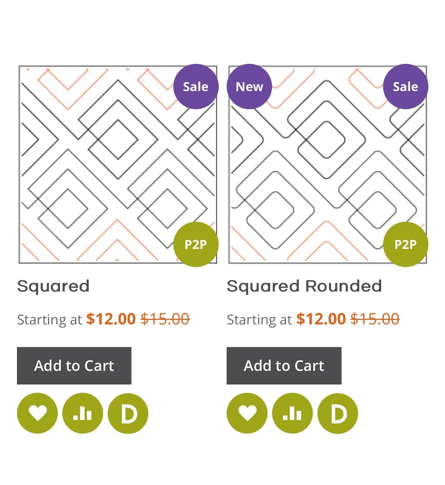Click P2P badge on Squared pattern
Viewport: 445px width, 485px height.
click(x=196, y=244)
